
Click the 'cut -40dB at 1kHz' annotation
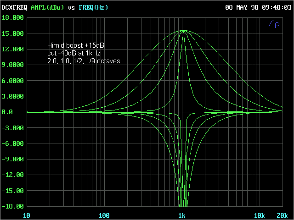pyautogui.click(x=74, y=53)
